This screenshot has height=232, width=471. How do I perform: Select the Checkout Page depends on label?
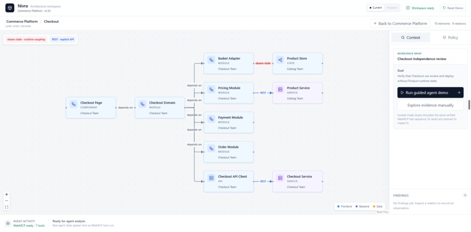(125, 108)
